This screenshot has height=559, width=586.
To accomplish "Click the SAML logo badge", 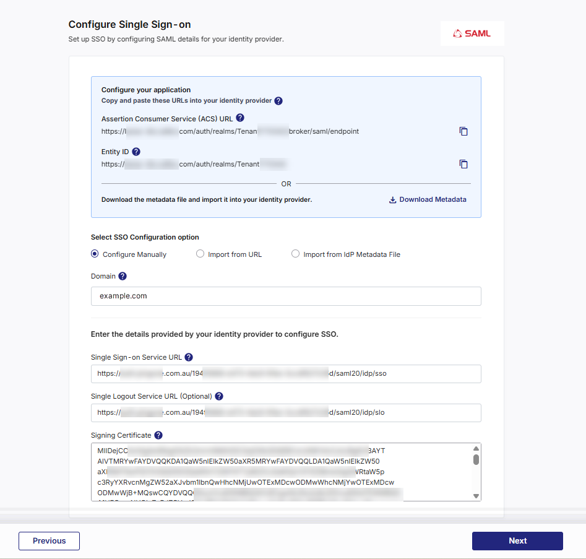I will [472, 33].
